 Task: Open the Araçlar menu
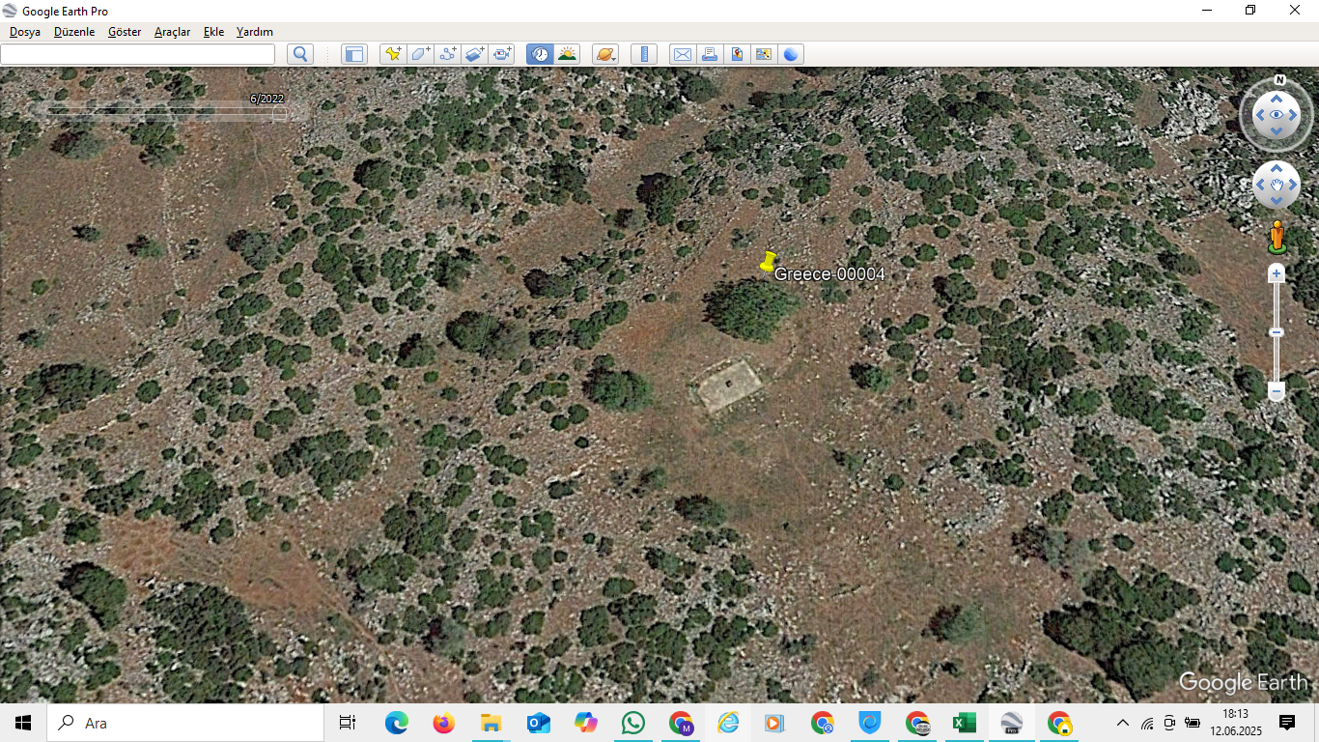[173, 32]
